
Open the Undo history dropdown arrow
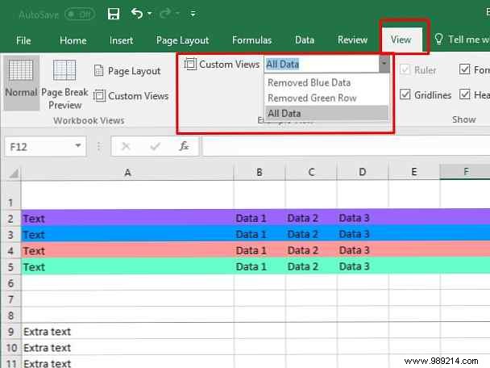click(x=149, y=14)
